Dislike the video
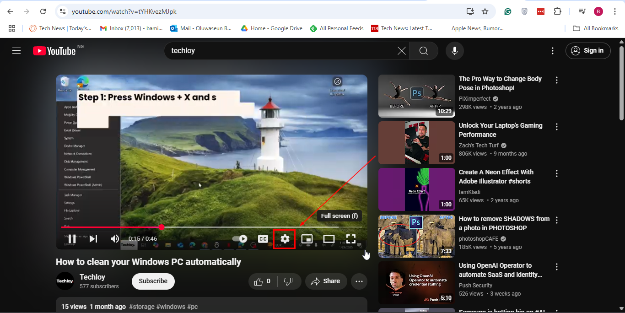The width and height of the screenshot is (625, 313). click(x=289, y=281)
